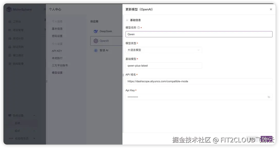279x148 pixels.
Task: Close the 更新模型 (OpenAI) drawer
Action: [271, 9]
